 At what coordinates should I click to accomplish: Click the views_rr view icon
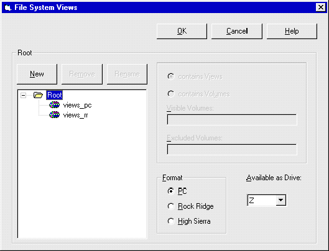54,115
